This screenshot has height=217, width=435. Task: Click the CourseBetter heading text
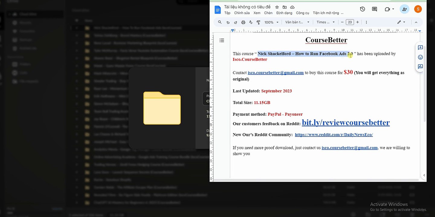pos(326,40)
